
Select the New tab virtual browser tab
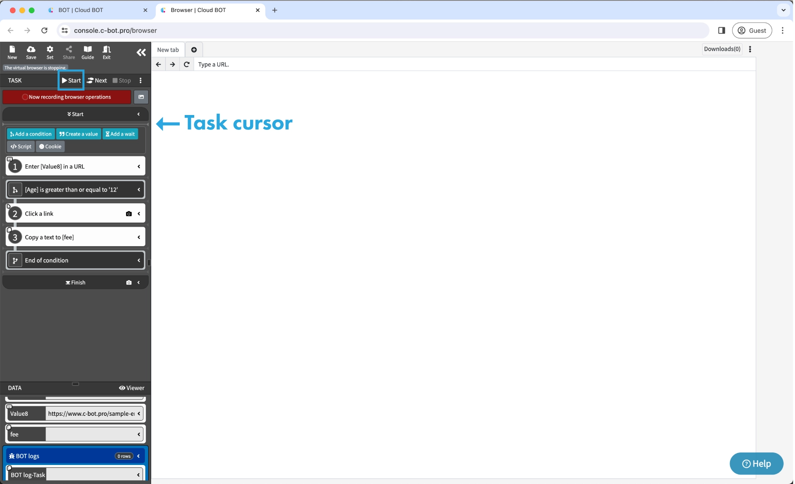click(168, 50)
